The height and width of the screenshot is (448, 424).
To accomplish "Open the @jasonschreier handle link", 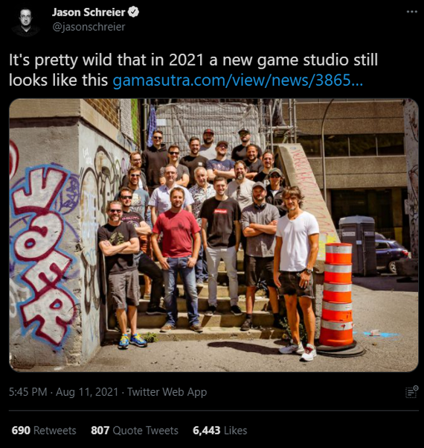I will 89,27.
